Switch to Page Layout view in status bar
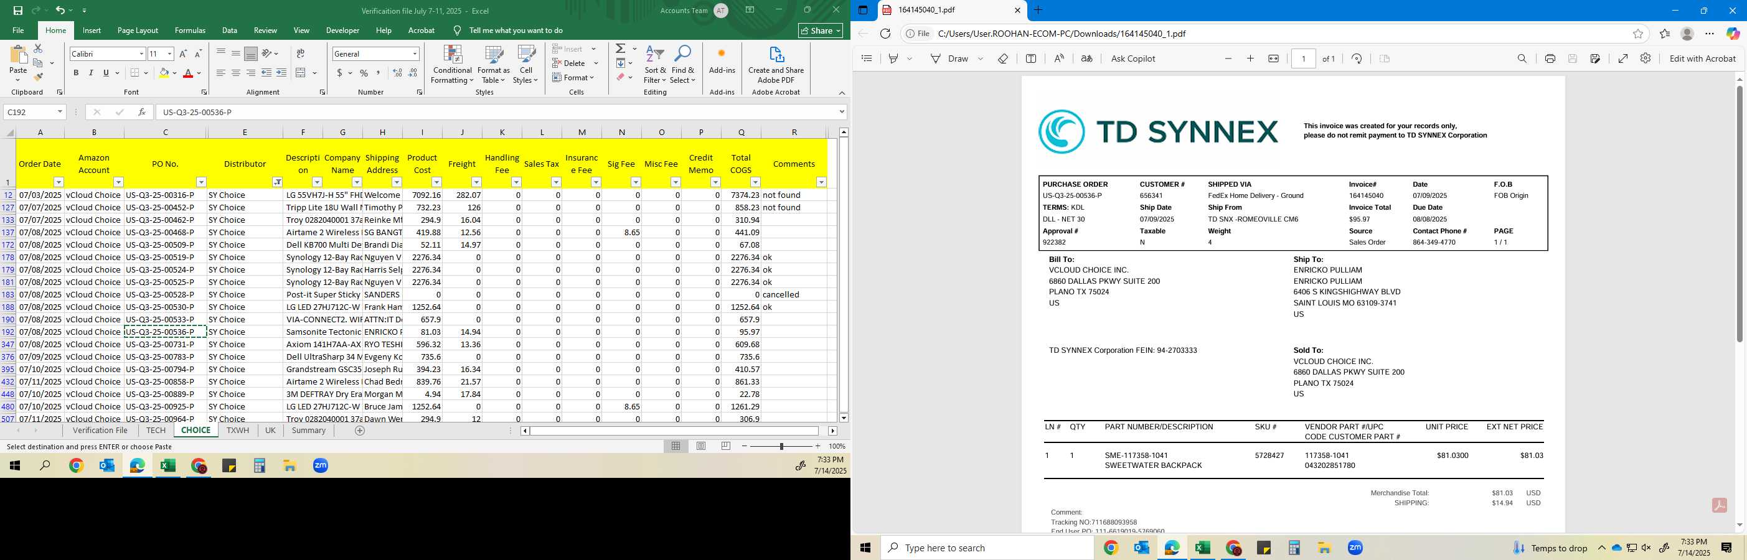This screenshot has width=1747, height=560. (x=701, y=446)
